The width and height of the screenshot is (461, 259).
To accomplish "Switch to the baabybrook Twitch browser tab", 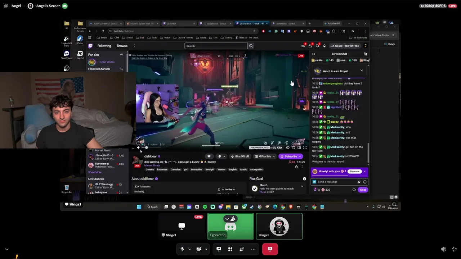I will tap(215, 23).
